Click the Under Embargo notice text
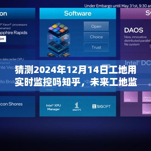151x151 pixels. tap(118, 6)
